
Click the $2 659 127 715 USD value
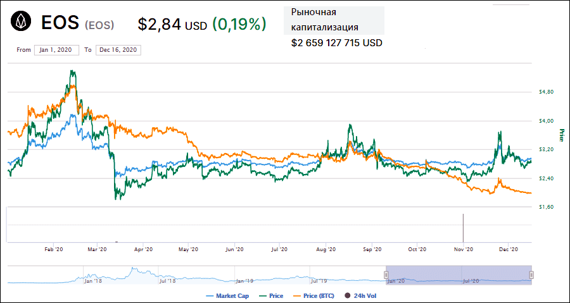point(336,43)
